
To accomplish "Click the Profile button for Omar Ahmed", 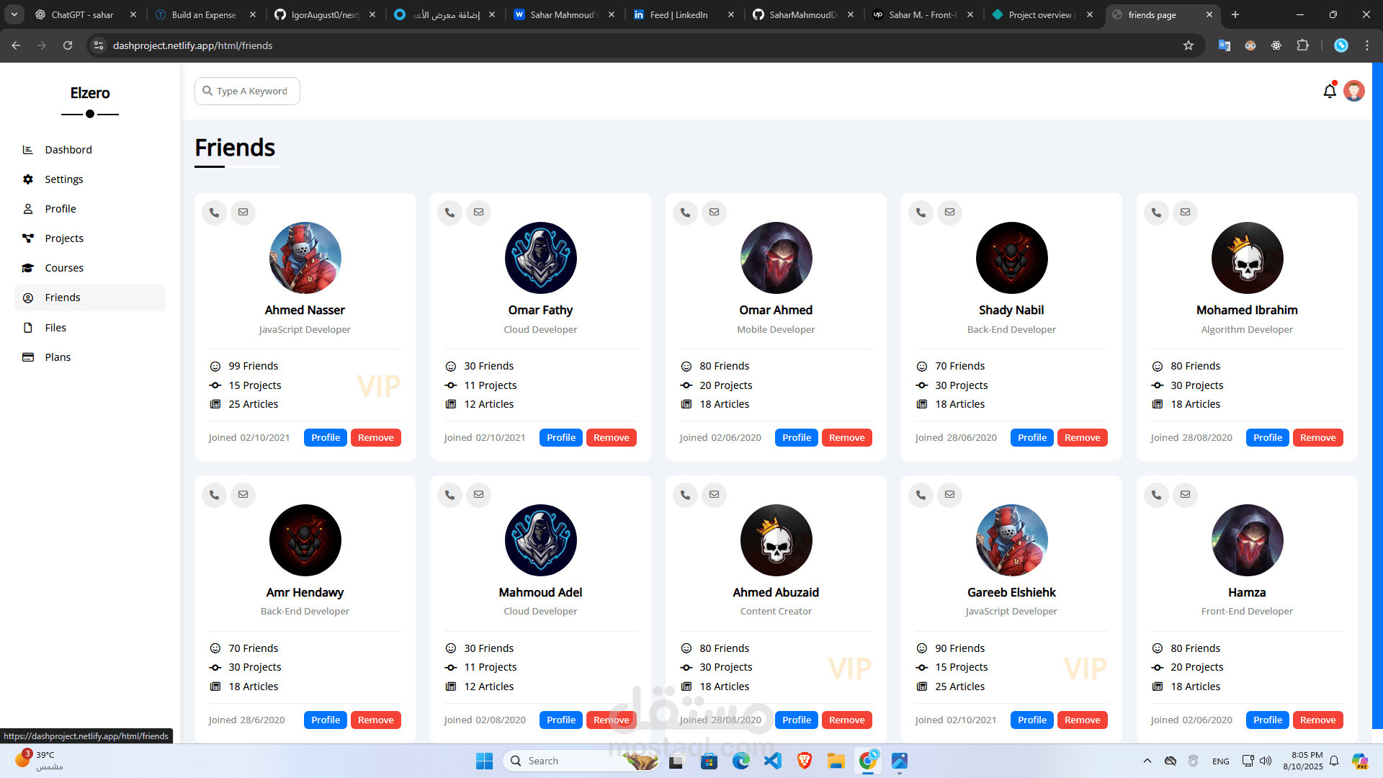I will tap(796, 438).
